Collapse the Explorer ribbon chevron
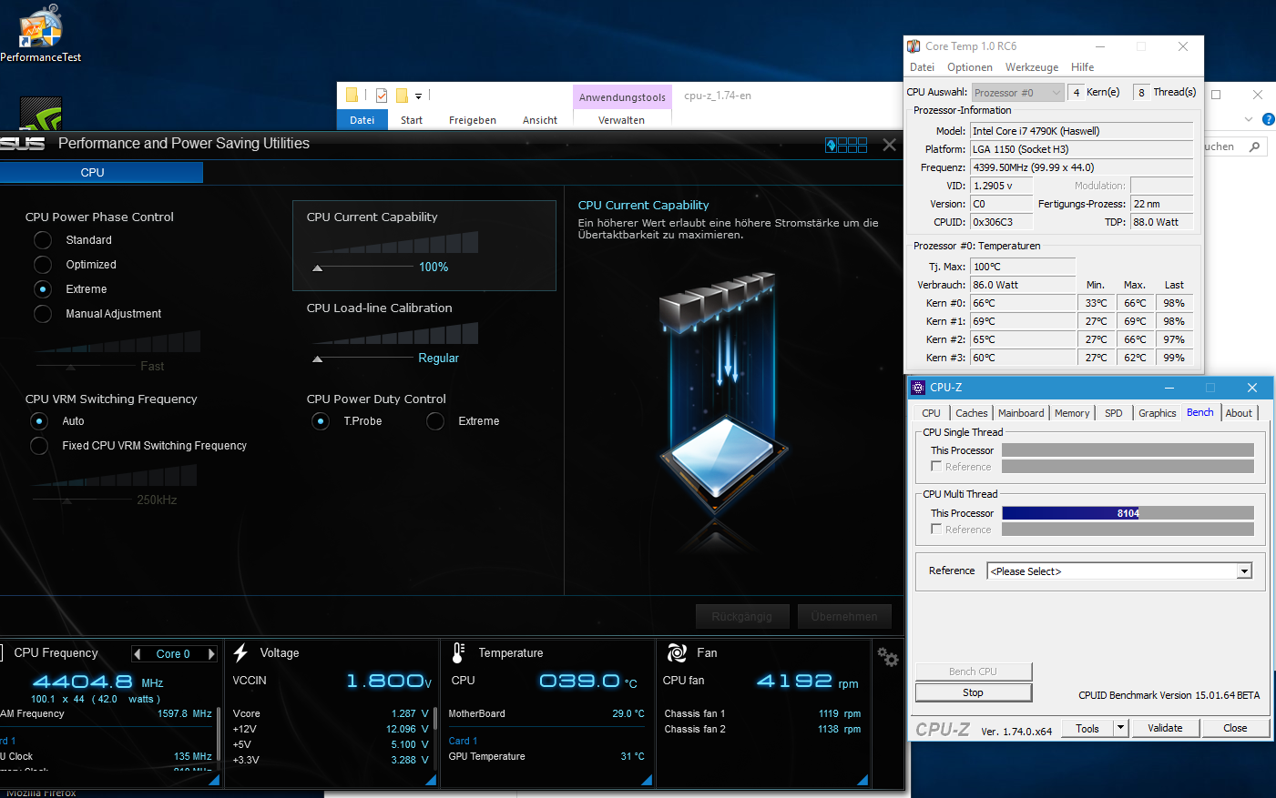Screen dimensions: 1276x798 point(1249,119)
